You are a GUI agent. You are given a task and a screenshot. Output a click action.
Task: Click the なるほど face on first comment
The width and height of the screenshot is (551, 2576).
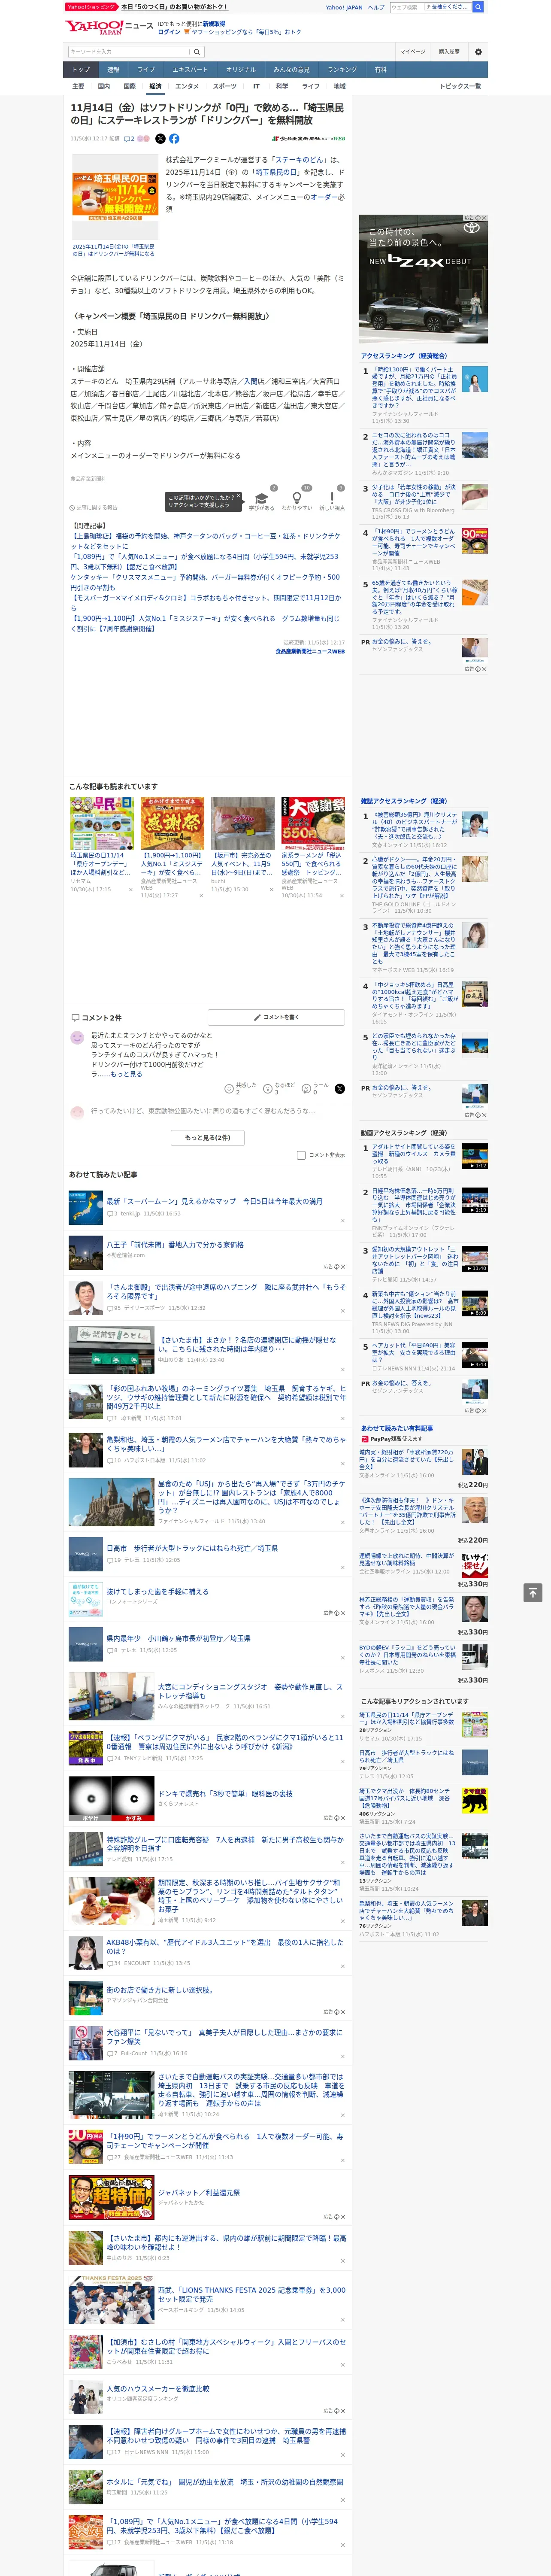[x=268, y=1088]
